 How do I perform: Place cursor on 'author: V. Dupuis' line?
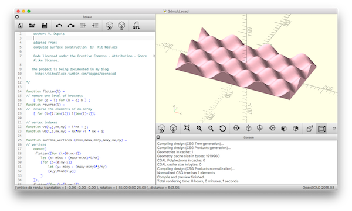pyautogui.click(x=49, y=34)
